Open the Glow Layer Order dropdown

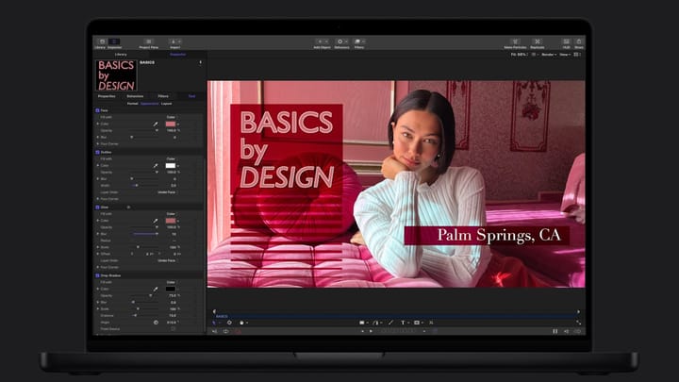coord(167,260)
